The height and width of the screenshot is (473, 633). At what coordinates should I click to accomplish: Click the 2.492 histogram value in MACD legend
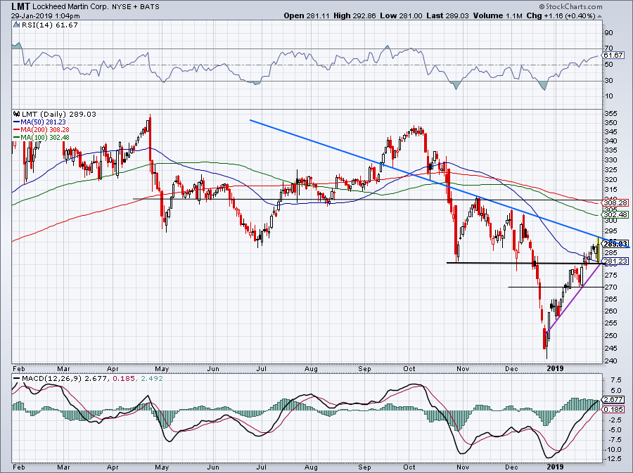(x=151, y=379)
